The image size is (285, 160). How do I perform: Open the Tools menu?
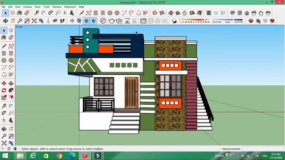click(x=46, y=7)
